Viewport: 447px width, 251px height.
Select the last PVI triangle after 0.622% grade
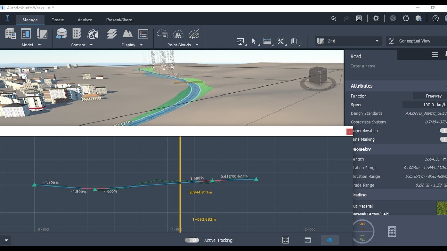[256, 179]
